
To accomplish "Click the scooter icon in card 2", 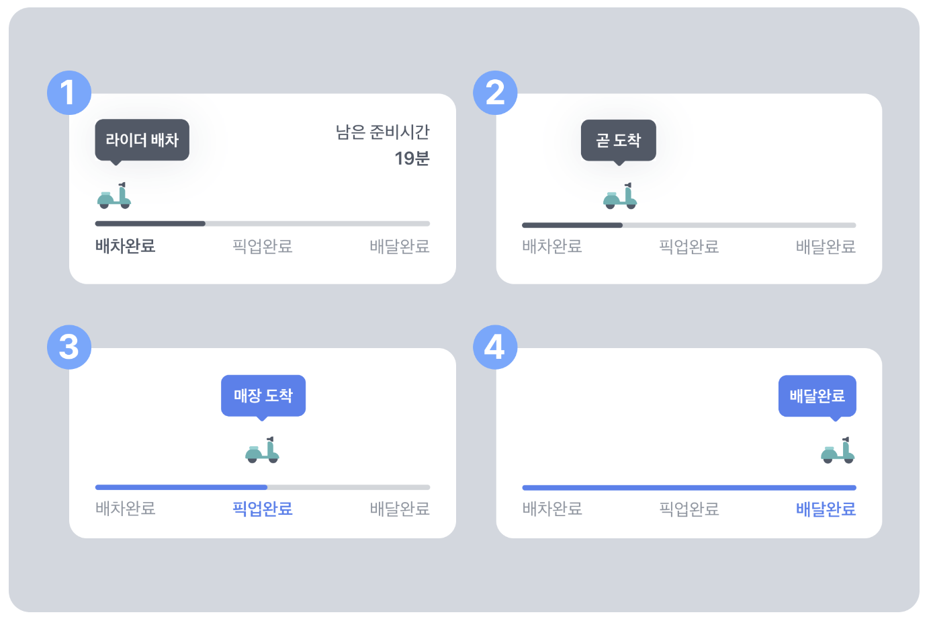I will 620,196.
